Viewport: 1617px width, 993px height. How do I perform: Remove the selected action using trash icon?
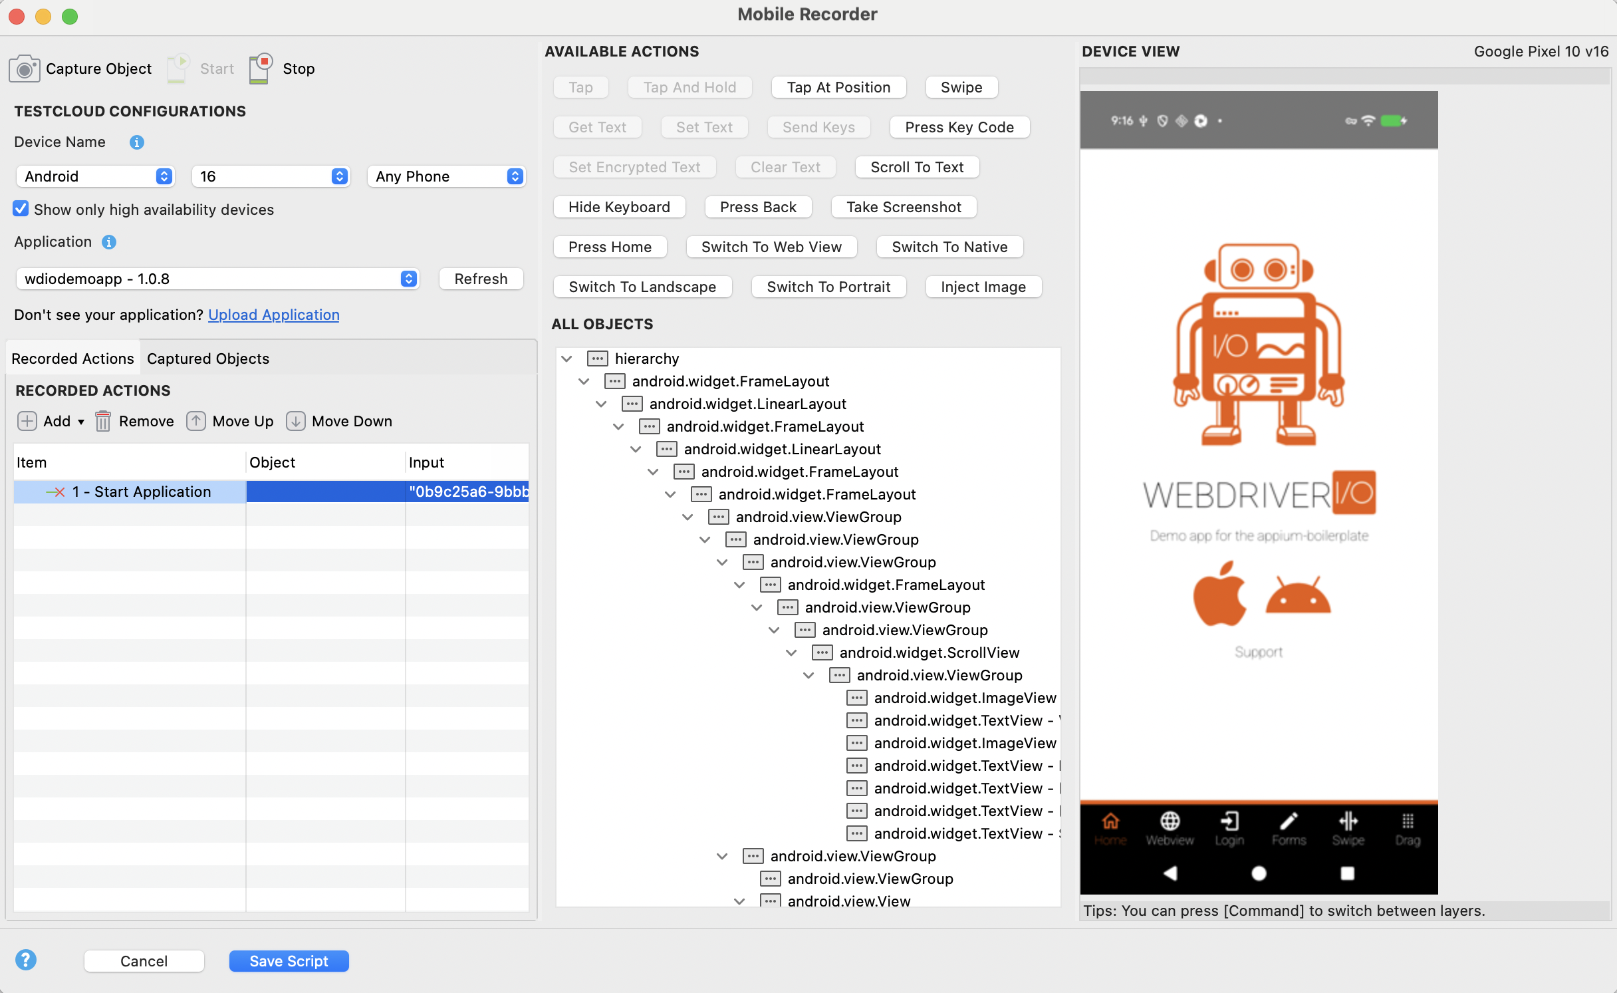coord(104,421)
